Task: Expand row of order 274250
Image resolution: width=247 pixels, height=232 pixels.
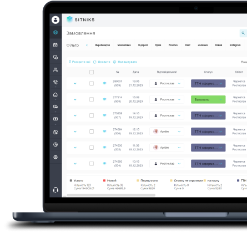Action: pyautogui.click(x=75, y=164)
